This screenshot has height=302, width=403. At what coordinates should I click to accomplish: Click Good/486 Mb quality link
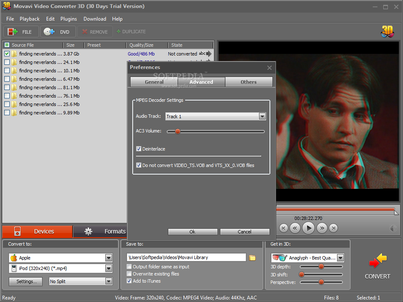pos(141,54)
